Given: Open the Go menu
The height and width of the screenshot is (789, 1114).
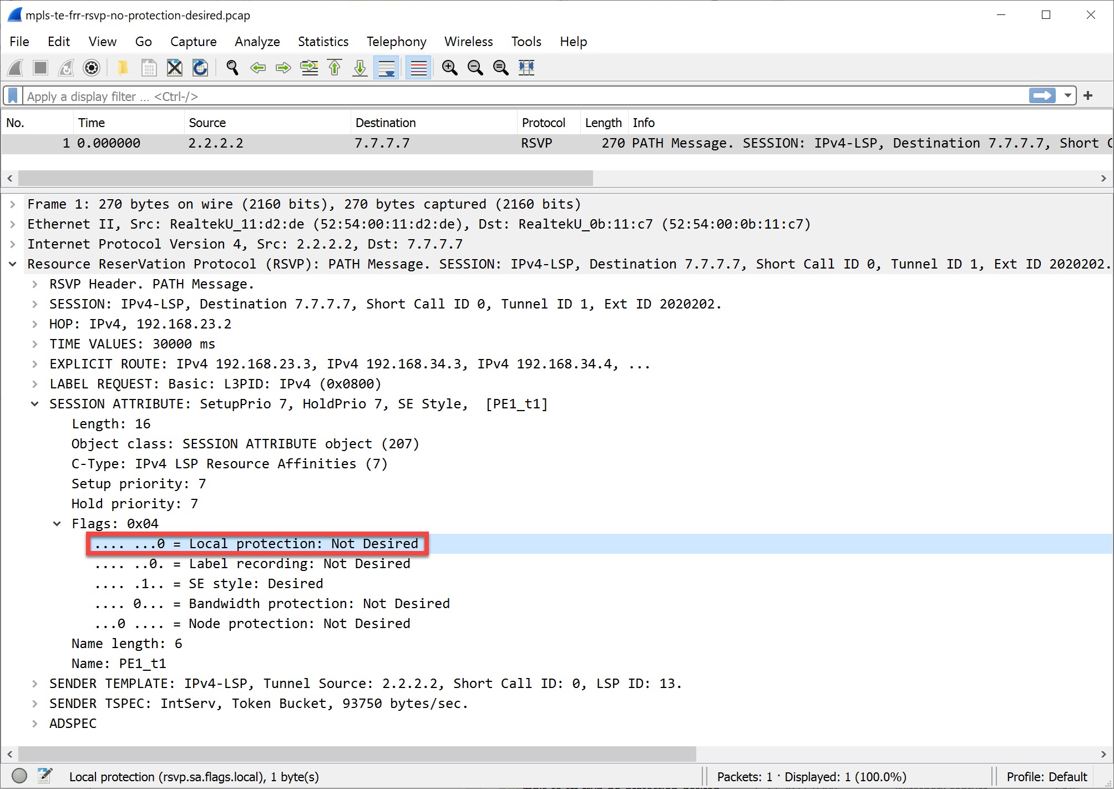Looking at the screenshot, I should (143, 42).
